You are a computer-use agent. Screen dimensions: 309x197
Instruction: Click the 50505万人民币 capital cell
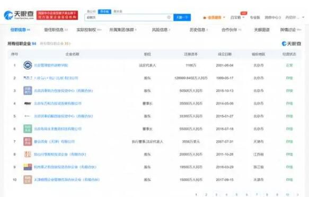191,91
